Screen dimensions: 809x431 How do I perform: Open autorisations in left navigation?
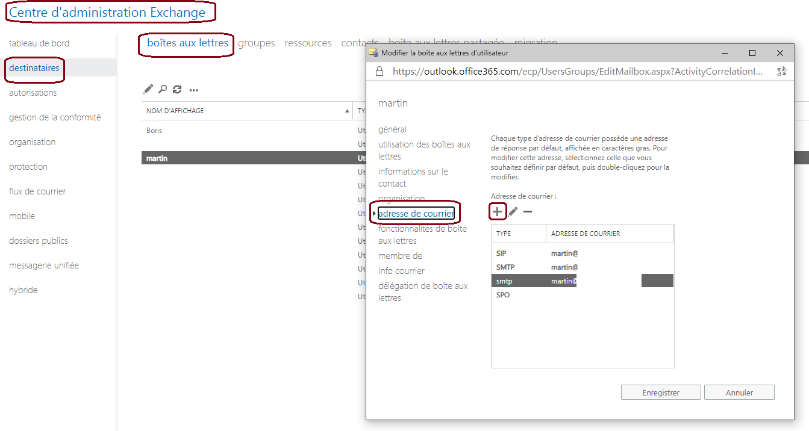coord(33,93)
